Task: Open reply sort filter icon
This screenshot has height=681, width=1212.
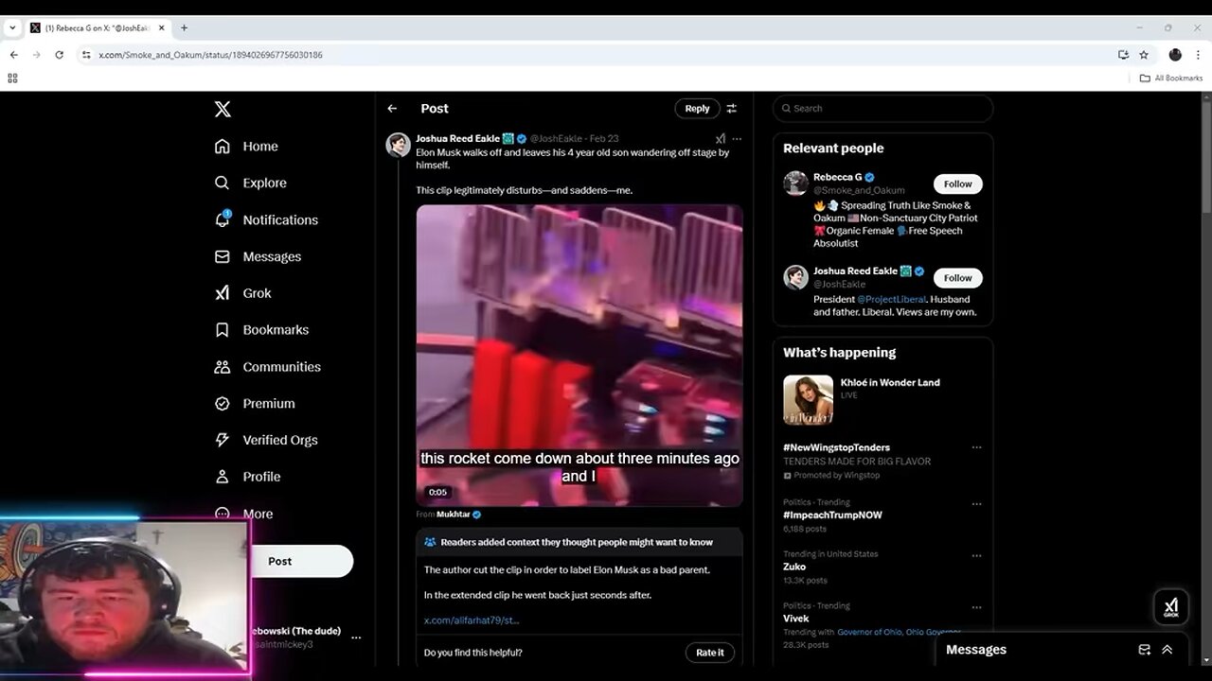Action: 731,109
